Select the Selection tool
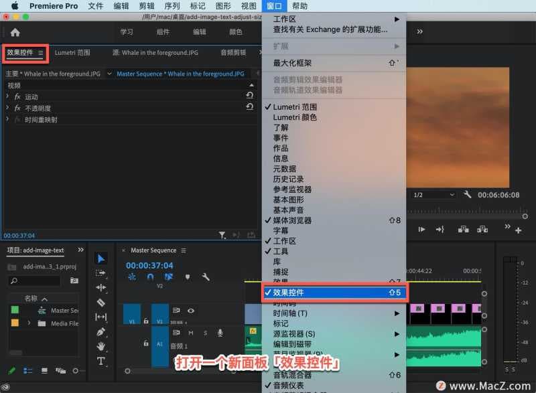The height and width of the screenshot is (393, 536). coord(102,258)
